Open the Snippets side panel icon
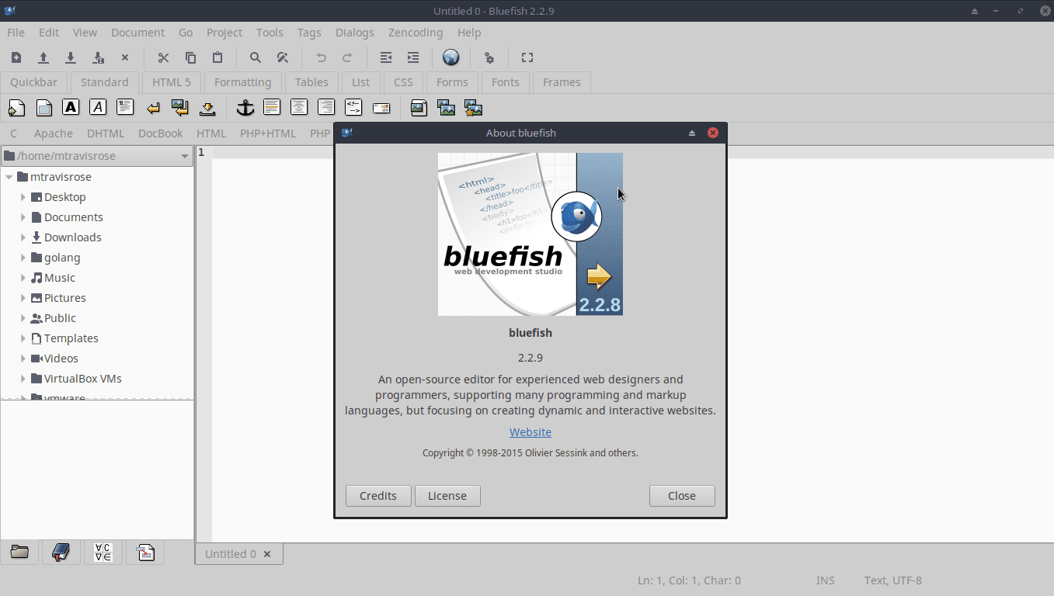Screen dimensions: 1054x596 click(145, 552)
